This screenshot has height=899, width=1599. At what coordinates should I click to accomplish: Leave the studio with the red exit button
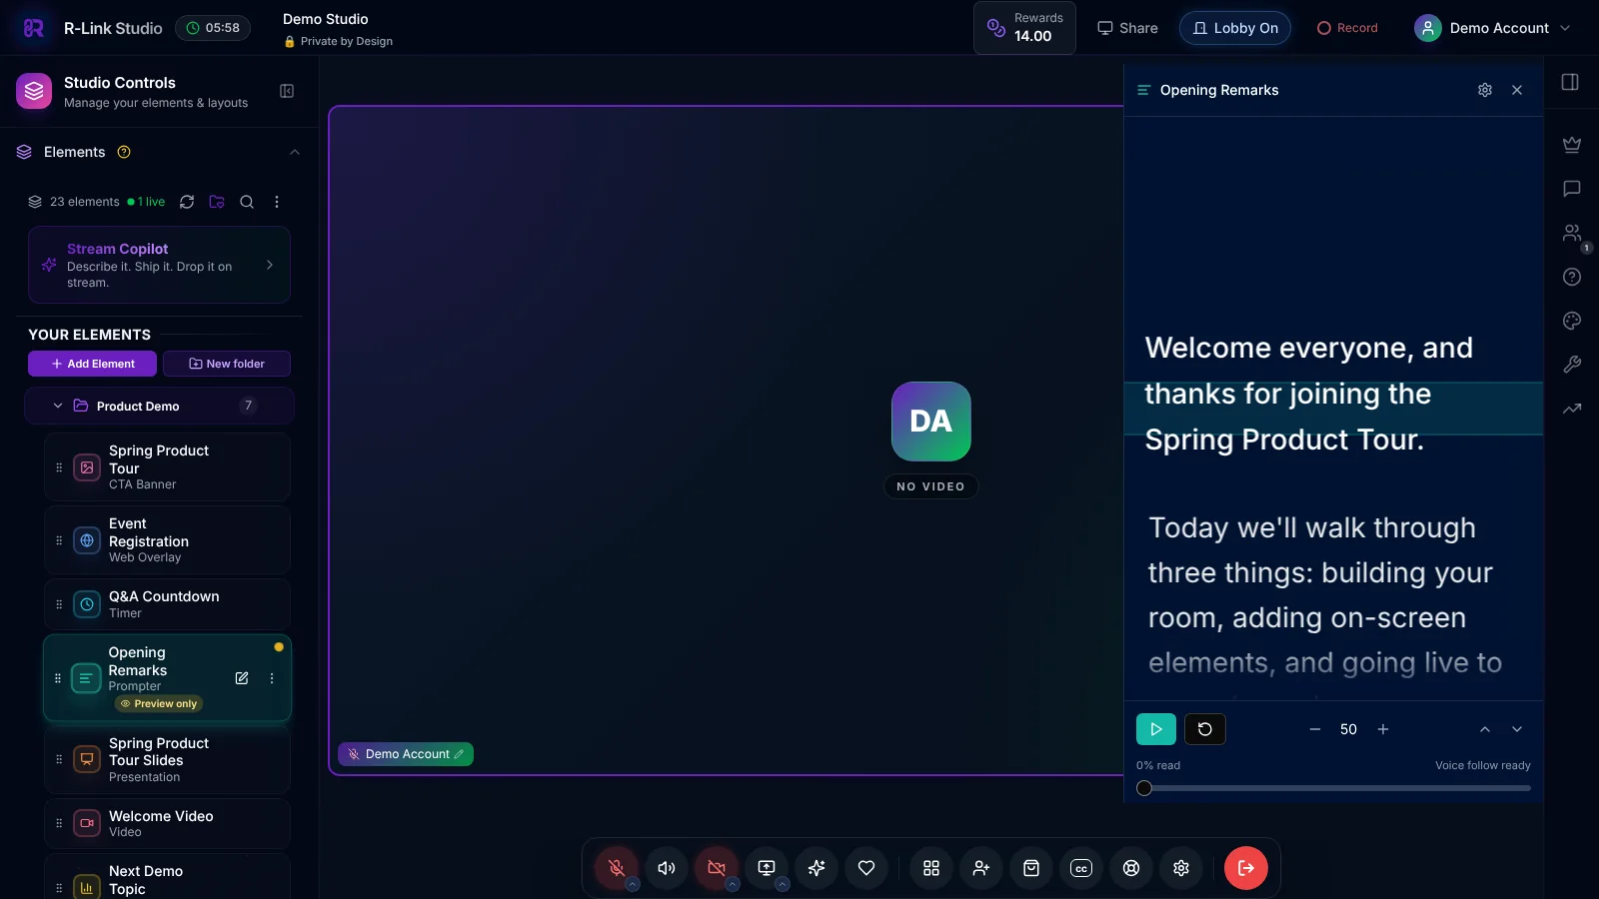(x=1246, y=868)
